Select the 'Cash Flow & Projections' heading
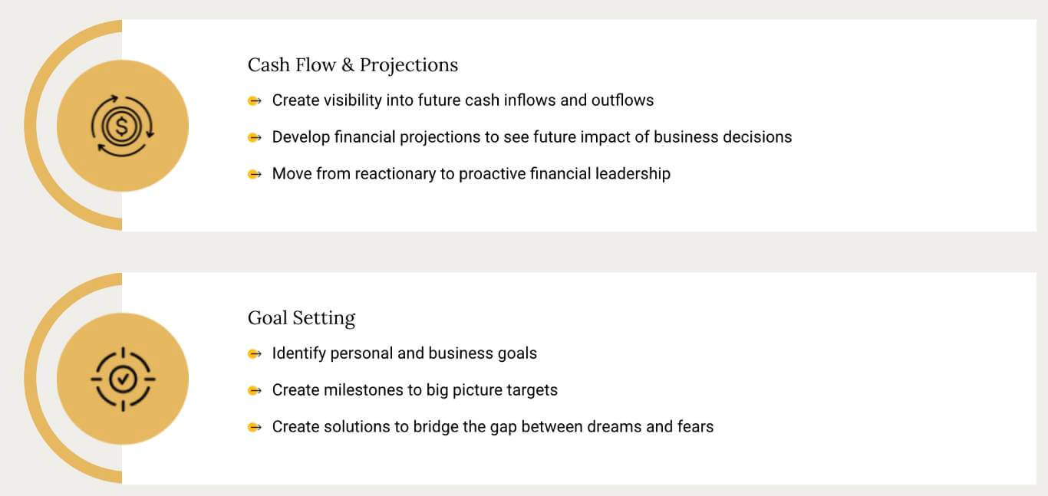The image size is (1048, 496). [353, 65]
